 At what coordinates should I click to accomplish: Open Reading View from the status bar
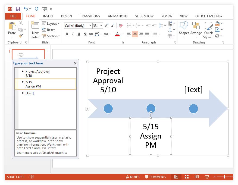pos(197,177)
